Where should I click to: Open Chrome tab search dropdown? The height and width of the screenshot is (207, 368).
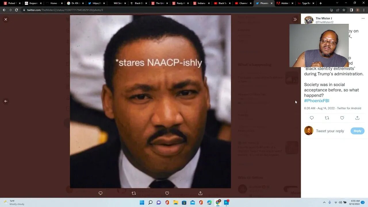337,3
